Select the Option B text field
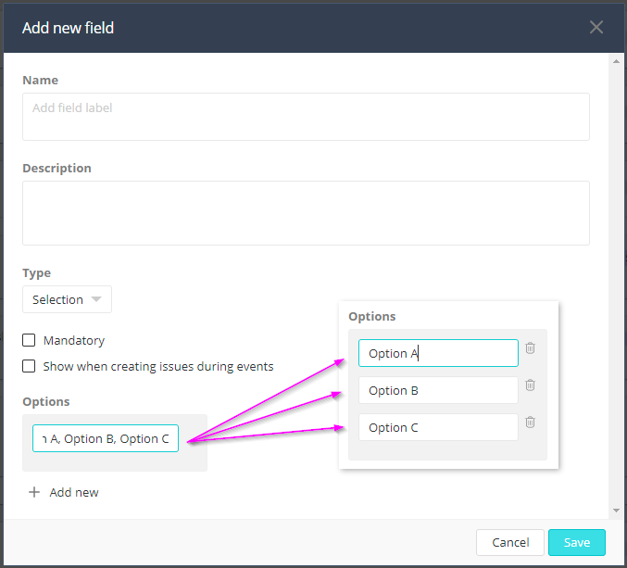The height and width of the screenshot is (568, 627). (x=437, y=390)
